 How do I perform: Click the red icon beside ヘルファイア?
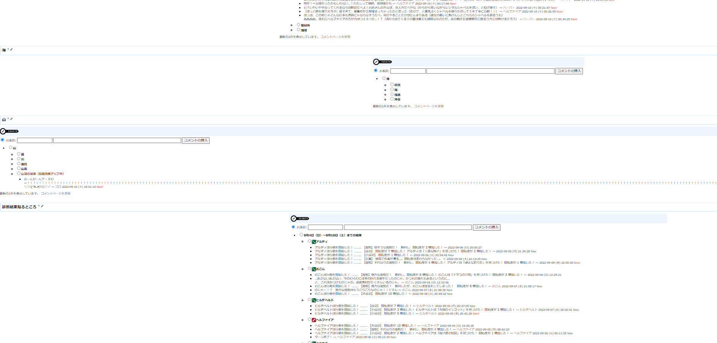coord(314,320)
